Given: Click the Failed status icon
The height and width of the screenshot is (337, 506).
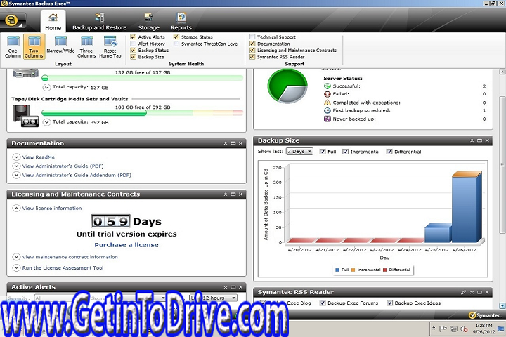Looking at the screenshot, I should tap(327, 94).
